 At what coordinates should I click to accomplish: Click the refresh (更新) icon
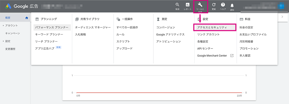click(x=214, y=5)
